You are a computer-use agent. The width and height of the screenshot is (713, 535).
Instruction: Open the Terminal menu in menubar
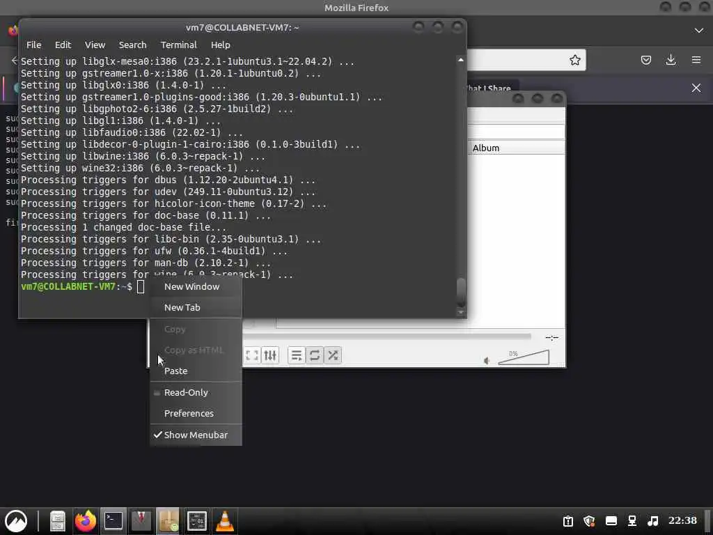(x=179, y=45)
